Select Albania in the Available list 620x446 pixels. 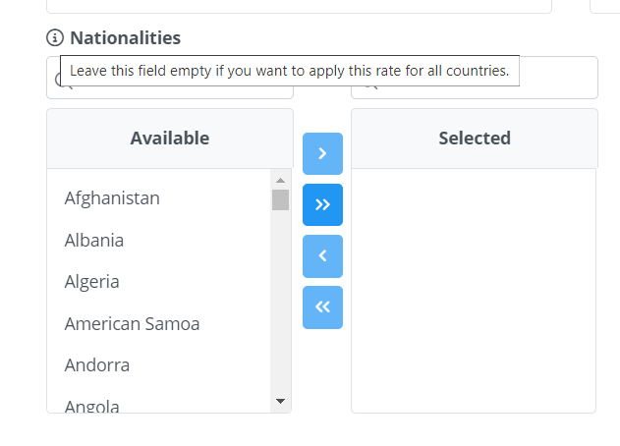click(x=94, y=240)
